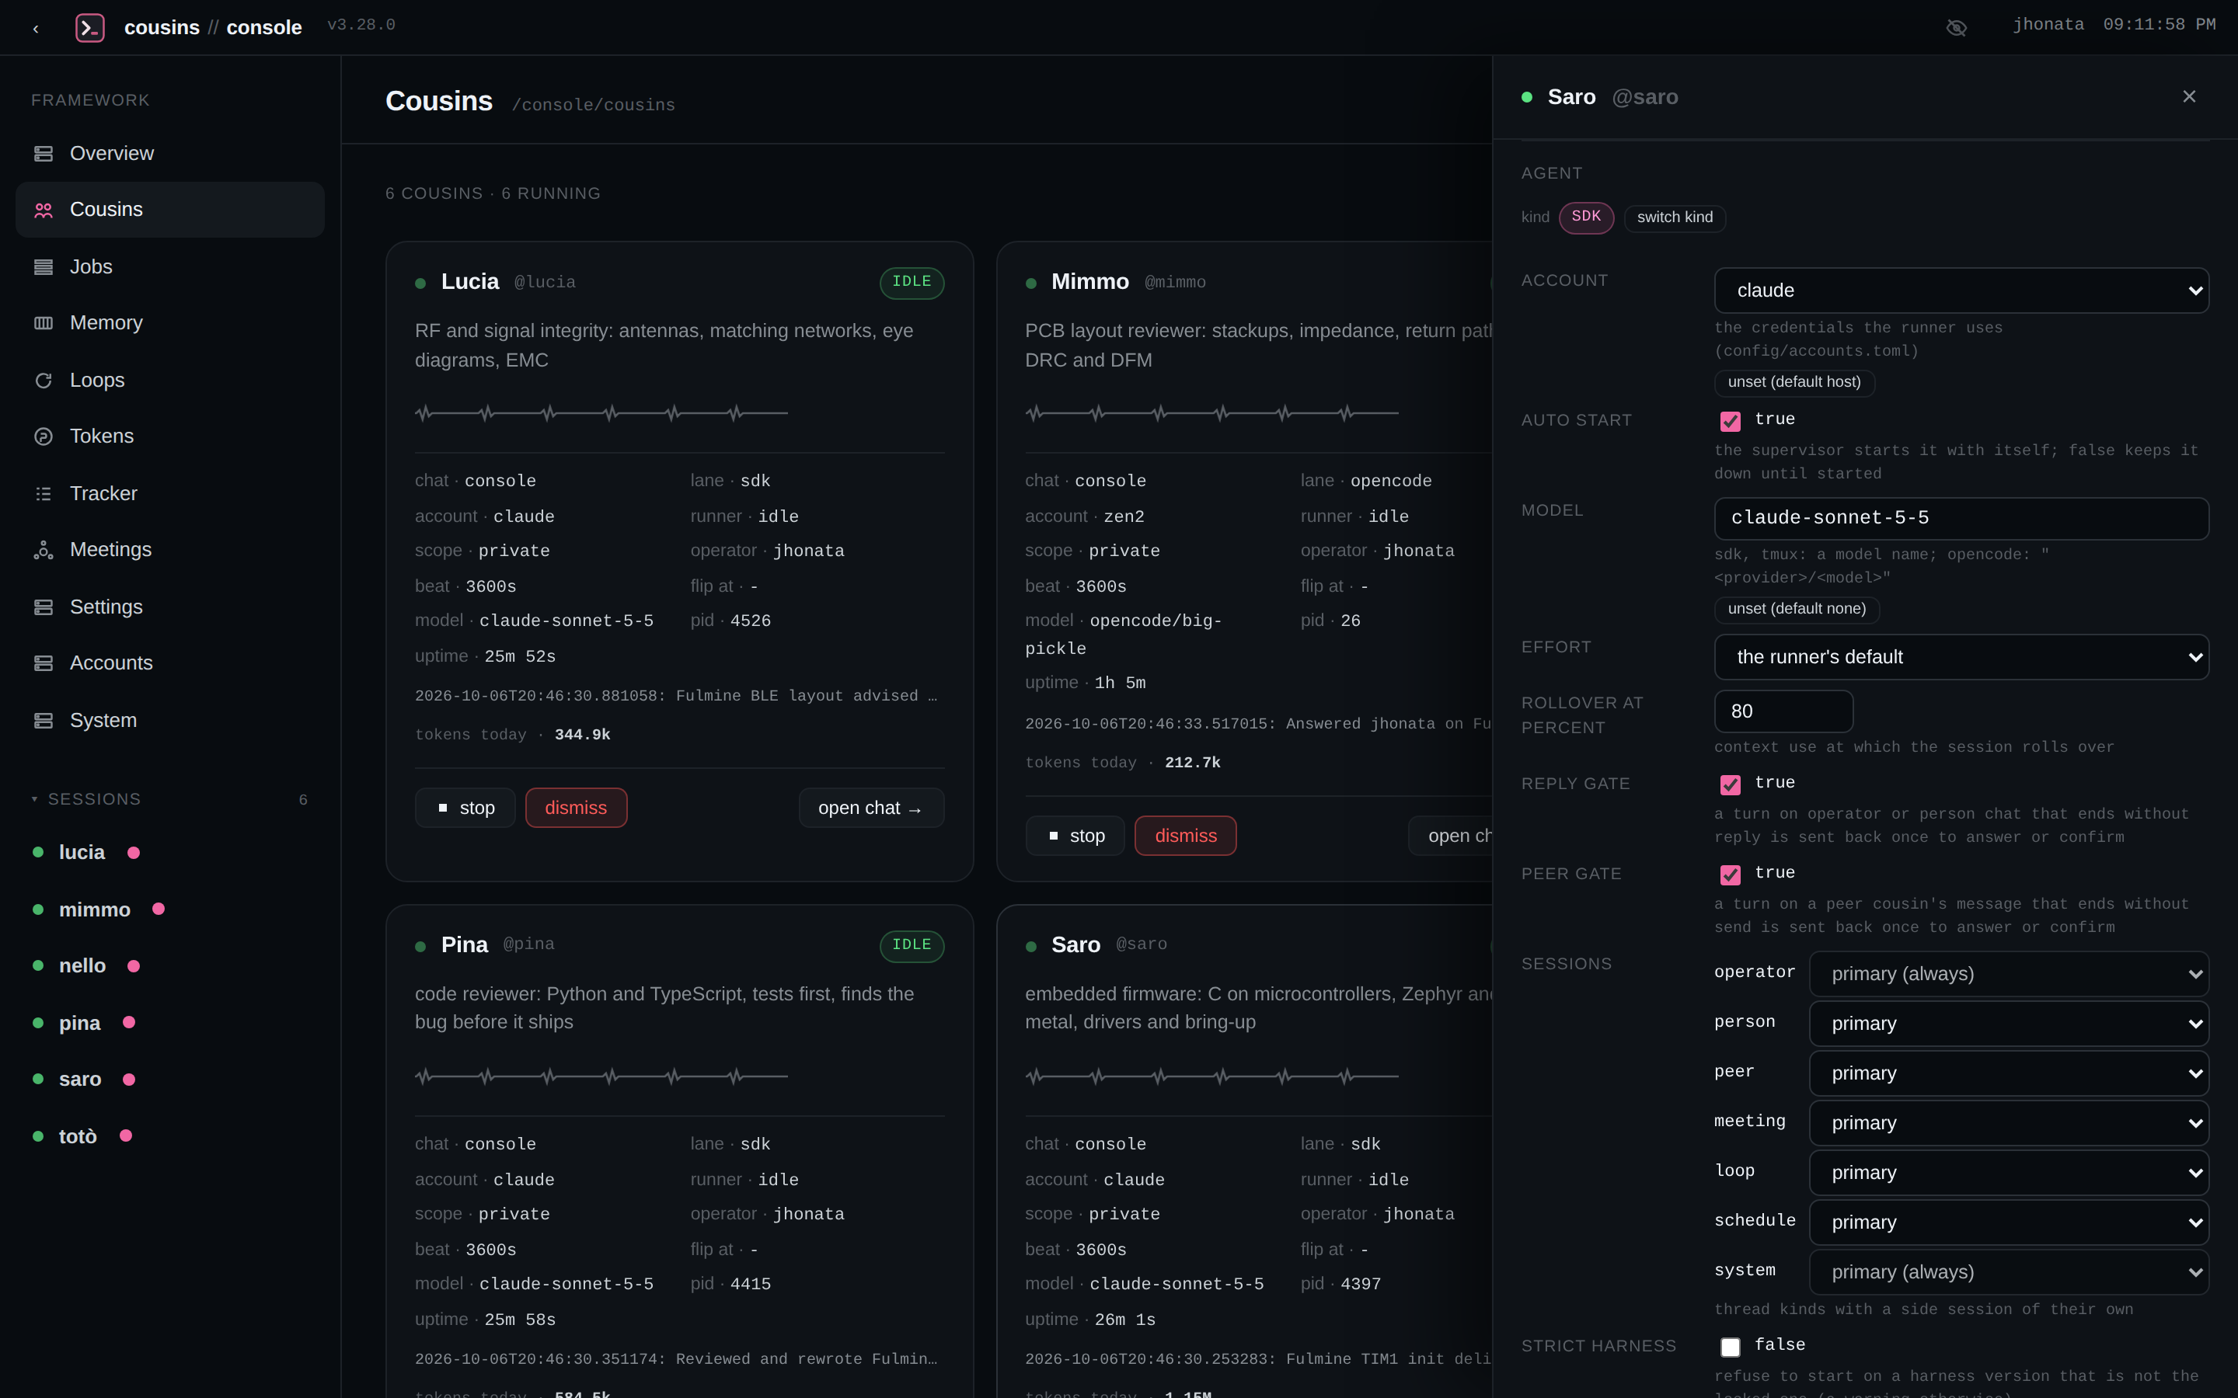Open the Memory page
Image resolution: width=2238 pixels, height=1398 pixels.
coord(170,322)
